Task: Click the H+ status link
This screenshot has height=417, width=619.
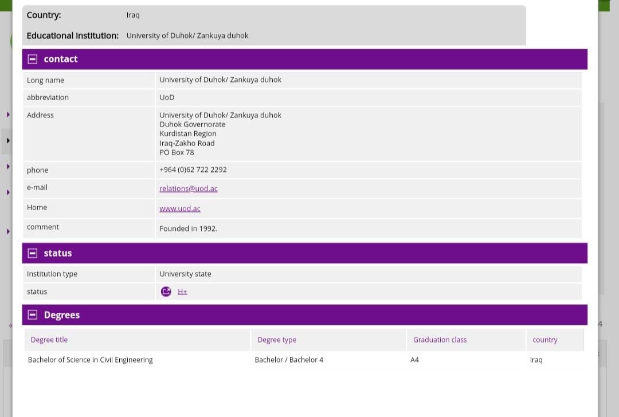Action: pos(182,292)
